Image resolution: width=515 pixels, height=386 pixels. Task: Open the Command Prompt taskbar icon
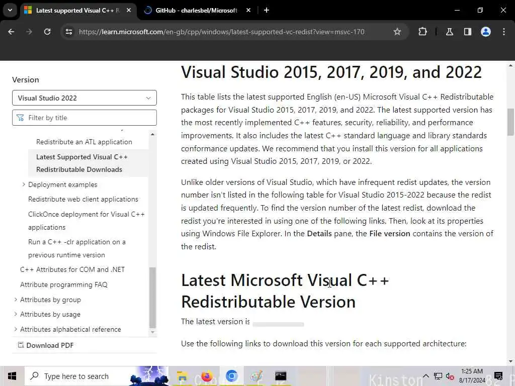coord(281,376)
